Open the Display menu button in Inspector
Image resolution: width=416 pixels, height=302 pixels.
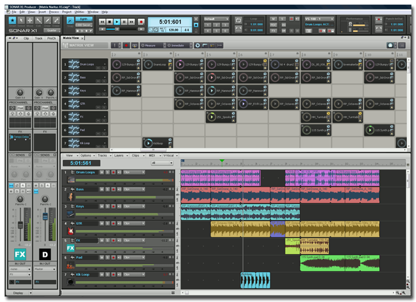tap(22, 293)
